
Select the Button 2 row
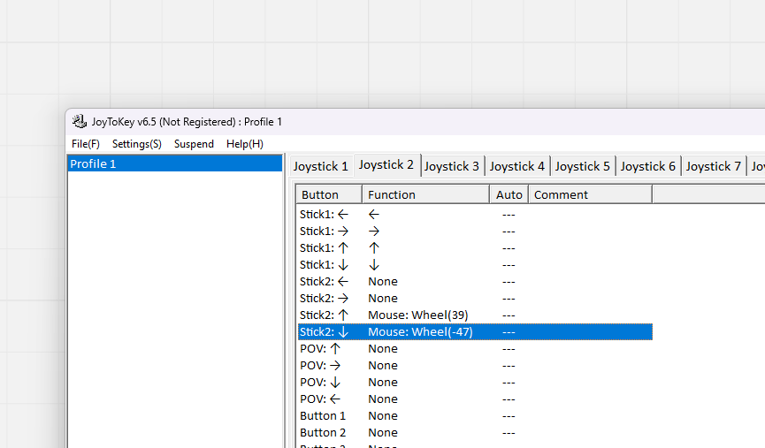pos(475,433)
